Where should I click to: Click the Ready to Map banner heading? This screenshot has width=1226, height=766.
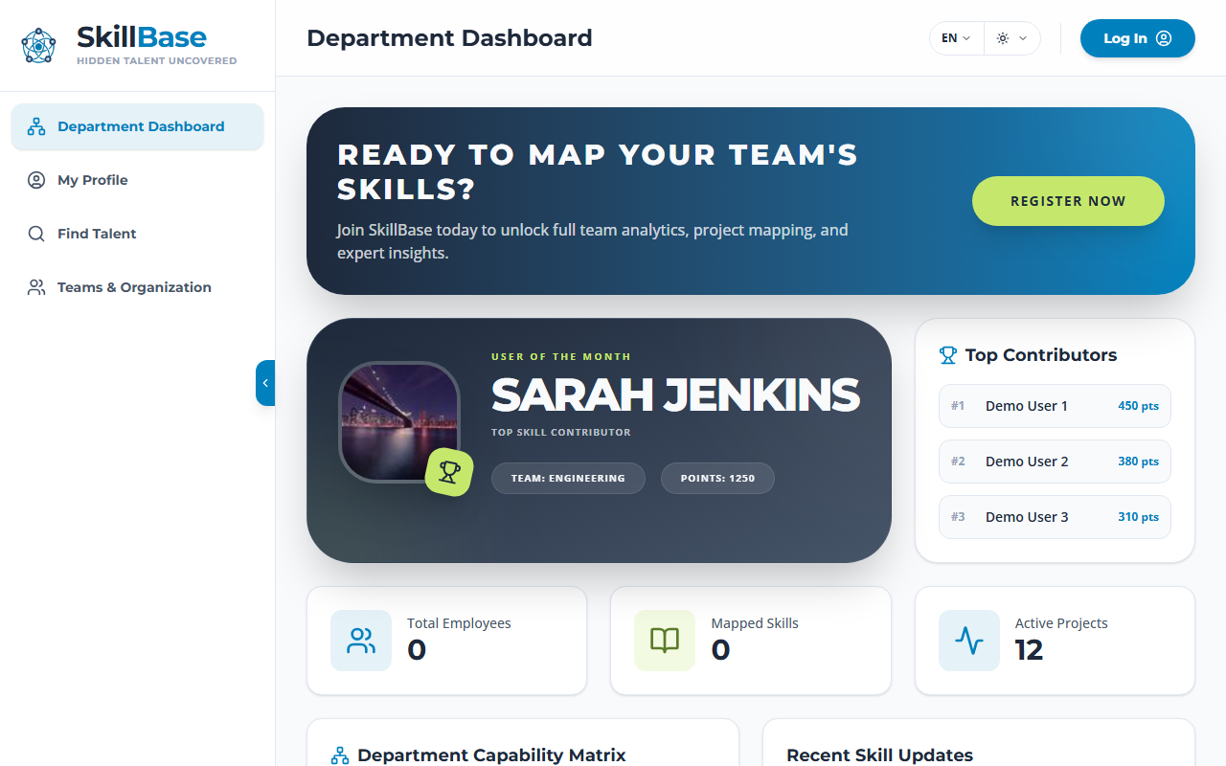pos(598,171)
